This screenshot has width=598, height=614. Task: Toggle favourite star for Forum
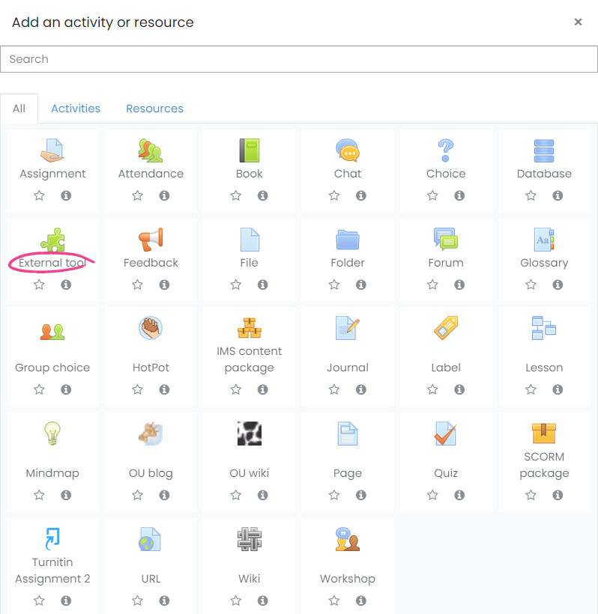432,285
